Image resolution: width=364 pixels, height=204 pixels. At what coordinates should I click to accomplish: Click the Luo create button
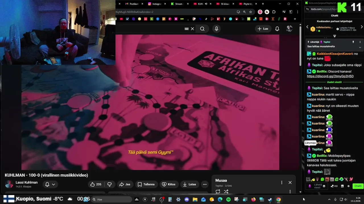(x=263, y=29)
